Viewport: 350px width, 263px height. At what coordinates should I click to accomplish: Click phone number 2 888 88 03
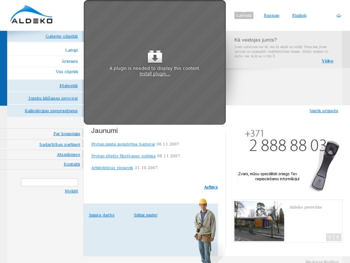[288, 145]
